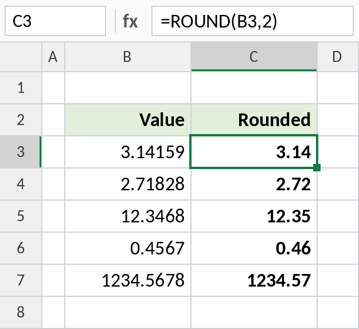359x329 pixels.
Task: Click the select-all corner box
Action: (x=21, y=57)
